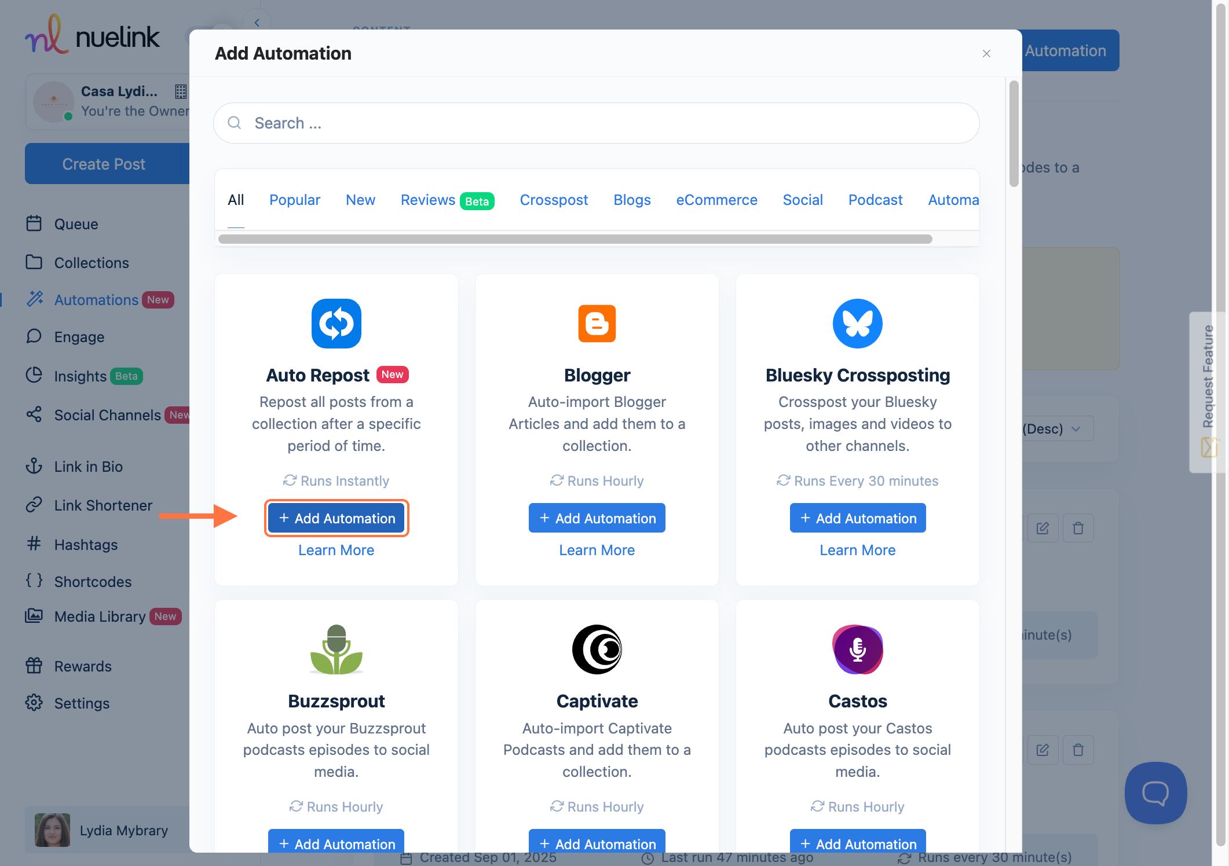The width and height of the screenshot is (1229, 866).
Task: Click the horizontal tab scrollbar
Action: click(x=575, y=239)
